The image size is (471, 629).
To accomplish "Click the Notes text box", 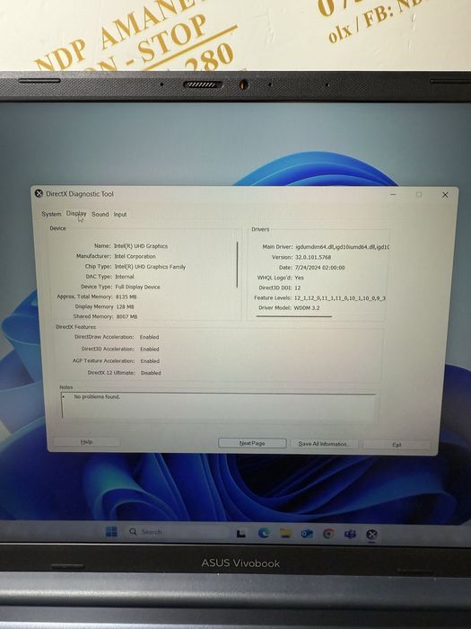I will (x=218, y=406).
